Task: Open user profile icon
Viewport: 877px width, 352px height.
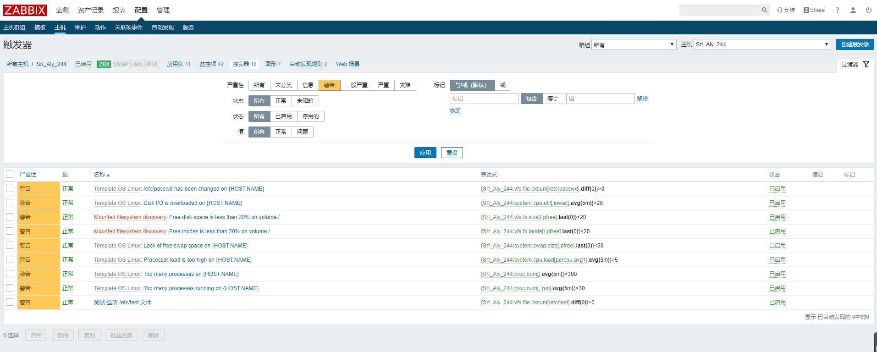Action: [x=853, y=10]
